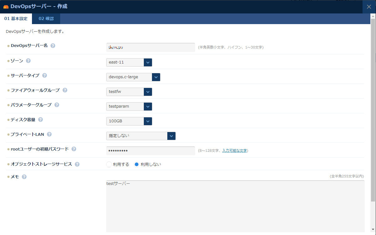Open help icon for サーバータイプ
This screenshot has width=376, height=235.
pos(44,75)
